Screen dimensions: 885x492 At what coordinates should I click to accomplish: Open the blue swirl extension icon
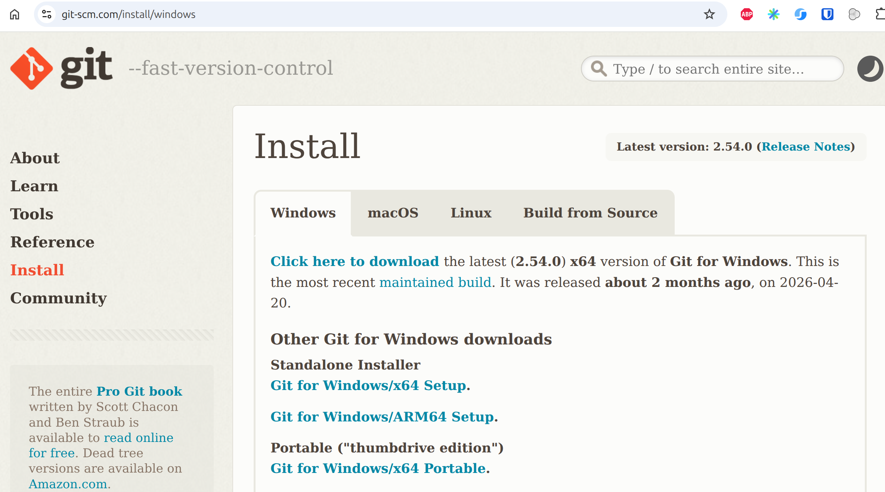click(x=800, y=15)
